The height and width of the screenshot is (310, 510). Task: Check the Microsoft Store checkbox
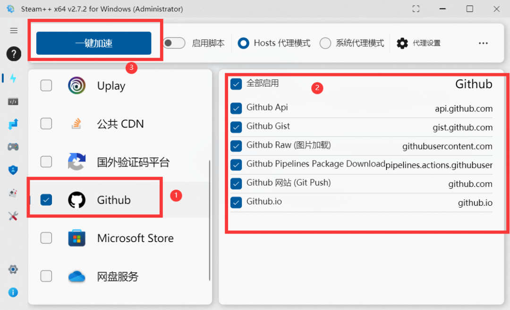(x=46, y=238)
